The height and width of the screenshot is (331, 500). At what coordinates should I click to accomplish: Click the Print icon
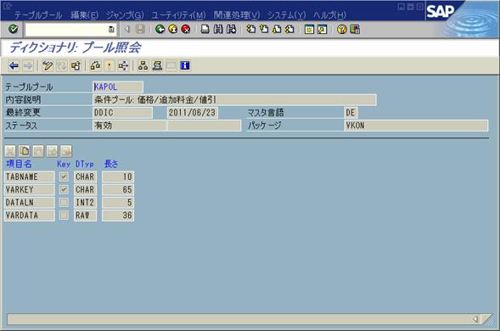(205, 30)
